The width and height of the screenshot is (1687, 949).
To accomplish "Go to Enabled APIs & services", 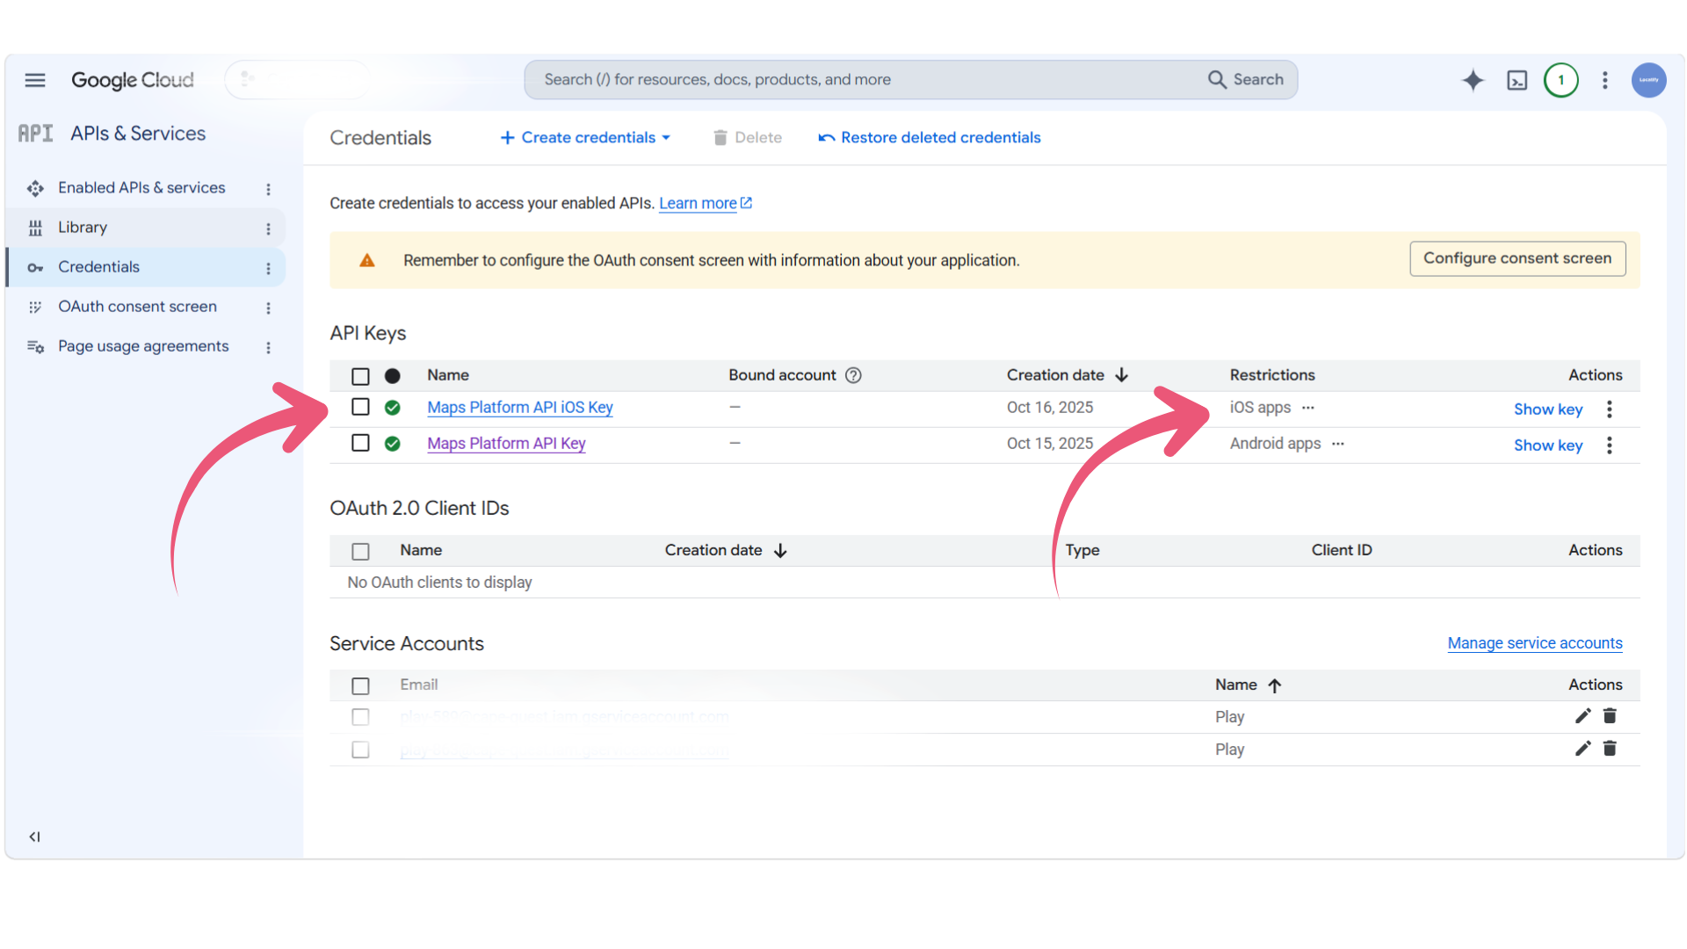I will pos(141,188).
